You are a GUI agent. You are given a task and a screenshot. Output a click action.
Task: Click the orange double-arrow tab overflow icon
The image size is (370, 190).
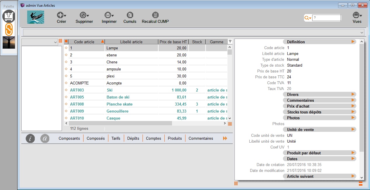(x=225, y=139)
